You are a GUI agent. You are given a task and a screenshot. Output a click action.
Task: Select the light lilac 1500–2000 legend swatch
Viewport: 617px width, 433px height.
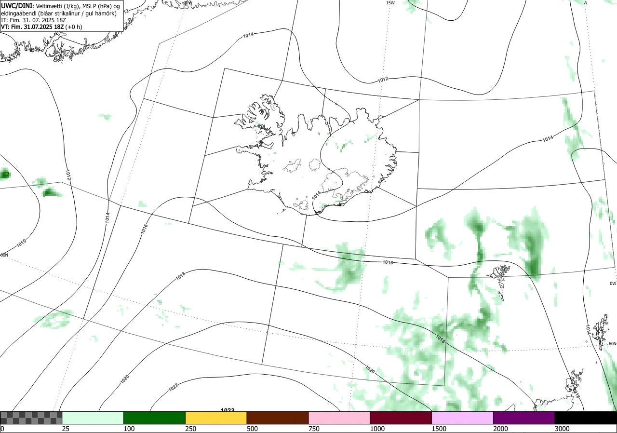tap(463, 418)
